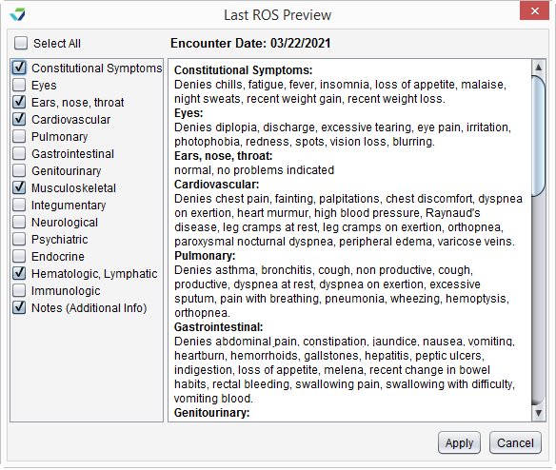
Task: Deselect the Cardiovascular checkbox
Action: pos(19,119)
